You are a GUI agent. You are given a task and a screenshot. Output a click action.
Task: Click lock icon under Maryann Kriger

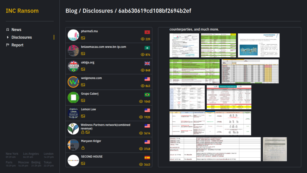pos(83,148)
